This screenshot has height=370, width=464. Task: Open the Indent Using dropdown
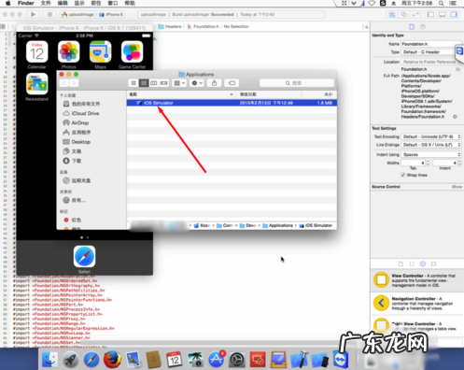(431, 154)
